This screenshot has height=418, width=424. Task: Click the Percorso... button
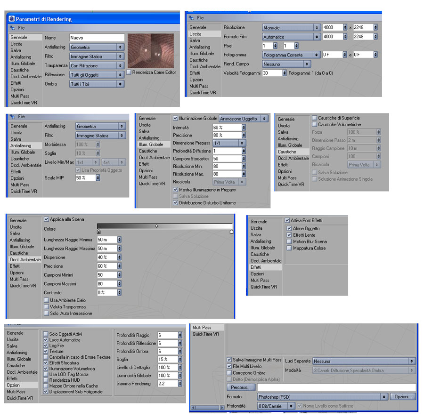[241, 387]
